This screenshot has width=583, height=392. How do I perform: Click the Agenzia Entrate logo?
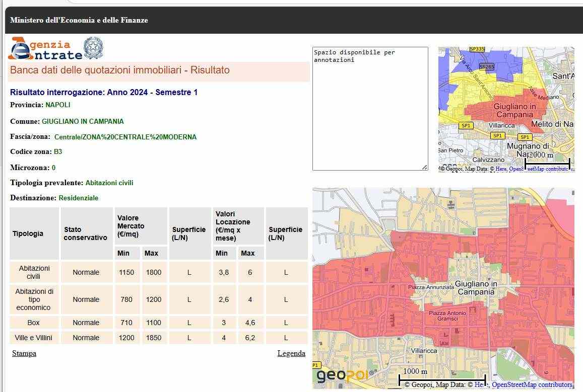click(x=45, y=49)
